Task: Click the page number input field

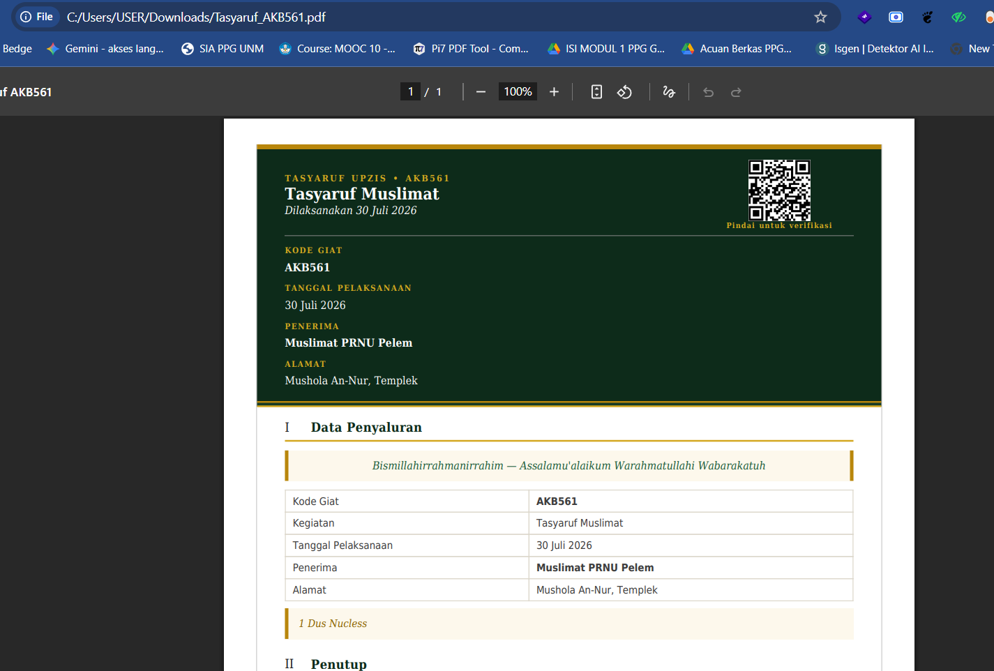Action: tap(410, 92)
